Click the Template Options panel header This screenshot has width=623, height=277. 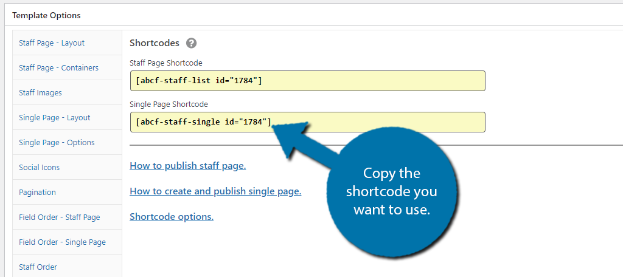[314, 15]
